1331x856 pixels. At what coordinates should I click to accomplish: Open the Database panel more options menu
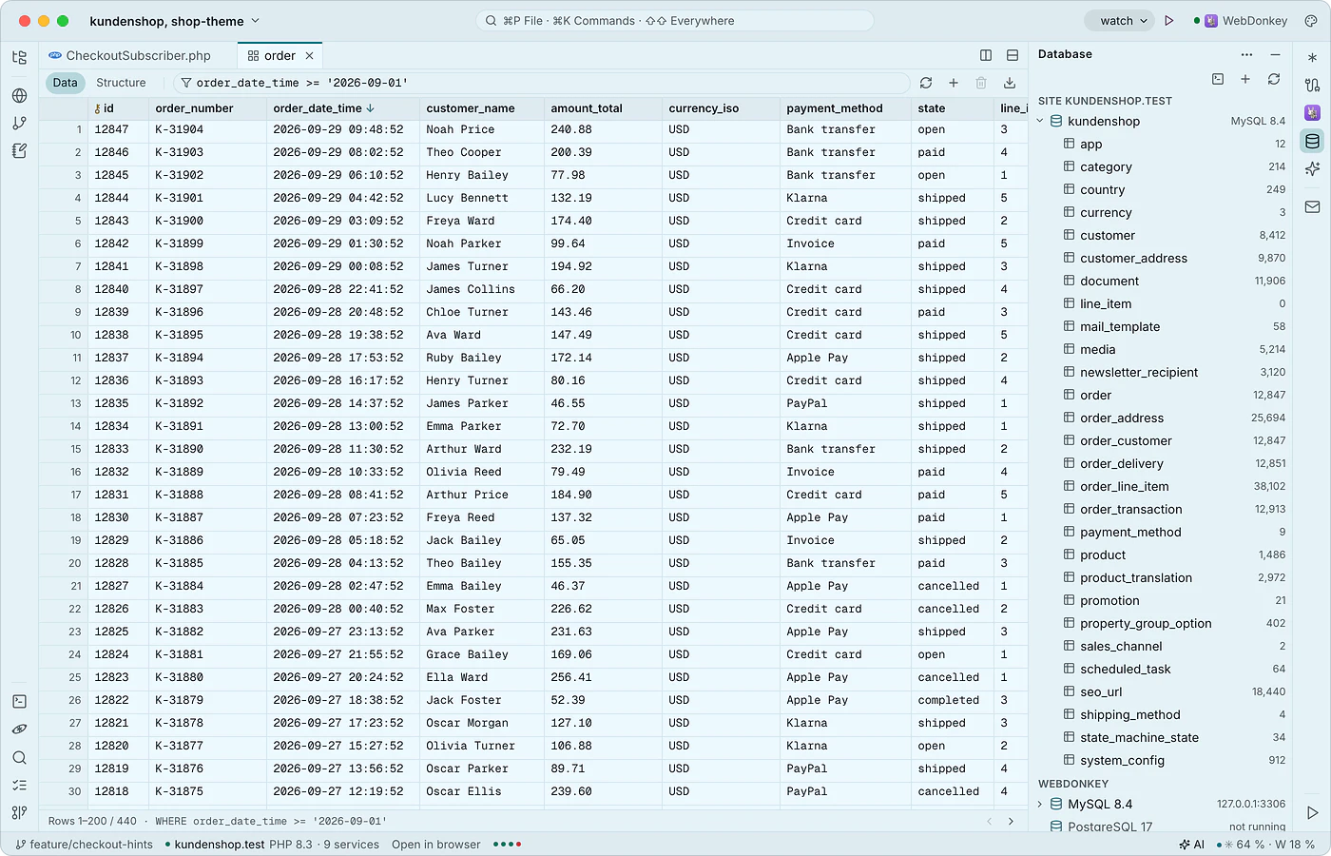click(x=1247, y=54)
